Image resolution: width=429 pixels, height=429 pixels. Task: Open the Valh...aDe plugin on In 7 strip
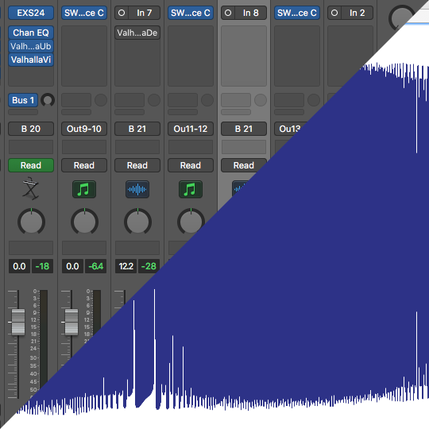[x=137, y=33]
